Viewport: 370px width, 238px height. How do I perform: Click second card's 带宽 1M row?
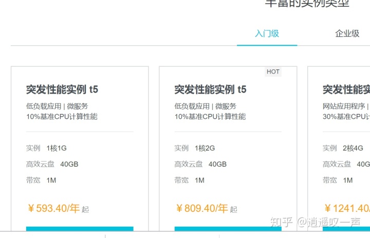pyautogui.click(x=190, y=180)
